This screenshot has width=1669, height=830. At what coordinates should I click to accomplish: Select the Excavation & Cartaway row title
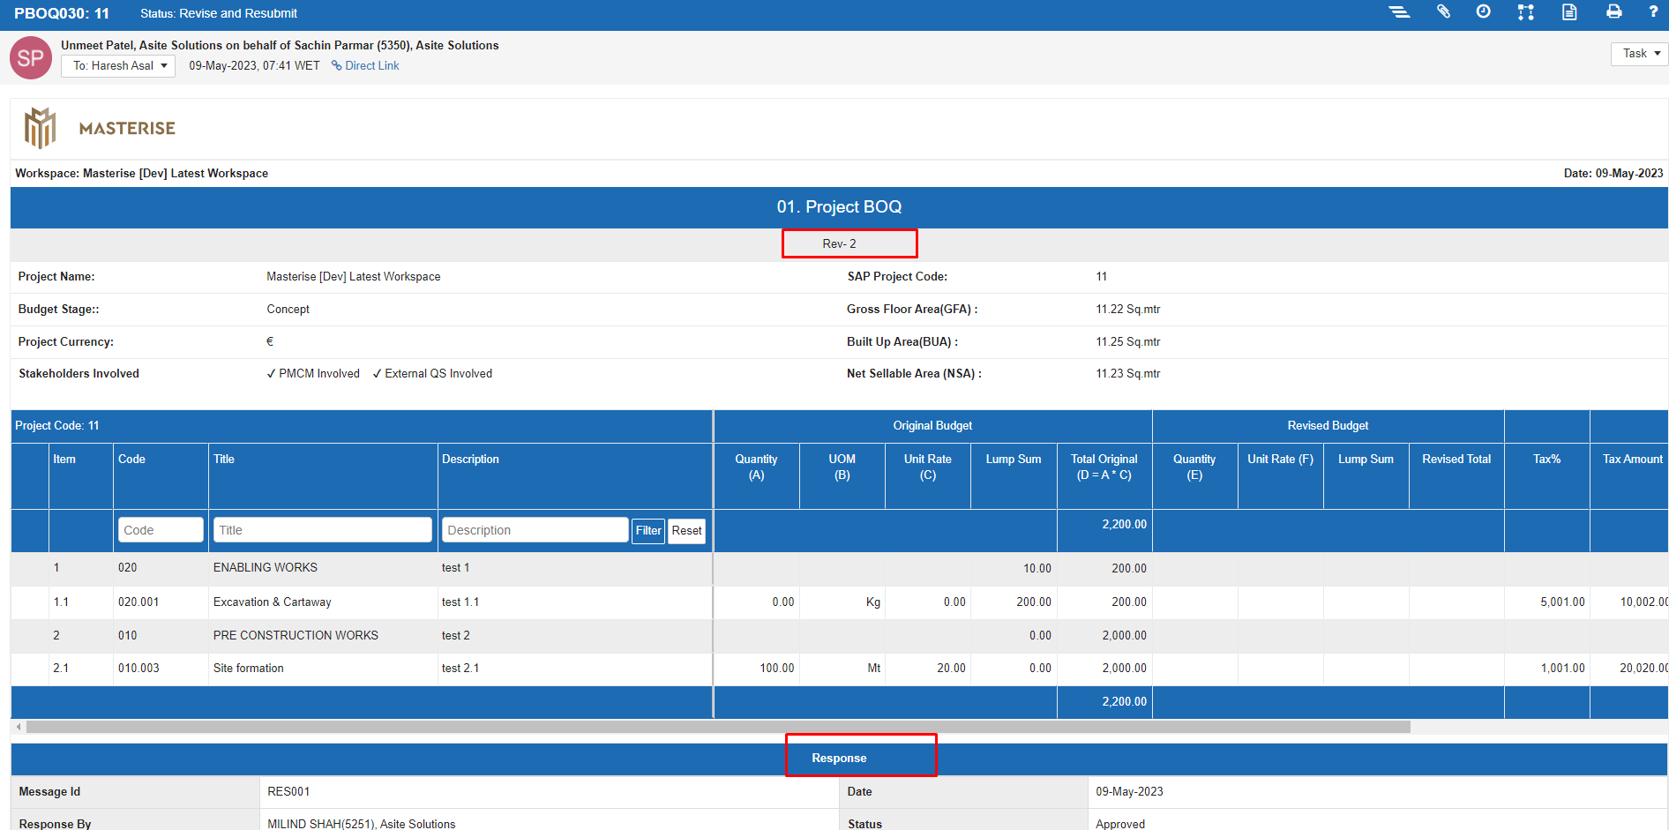click(x=272, y=602)
